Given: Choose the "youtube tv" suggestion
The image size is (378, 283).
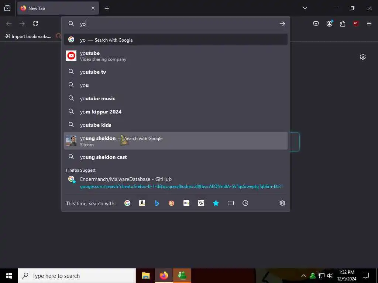Looking at the screenshot, I should point(175,72).
